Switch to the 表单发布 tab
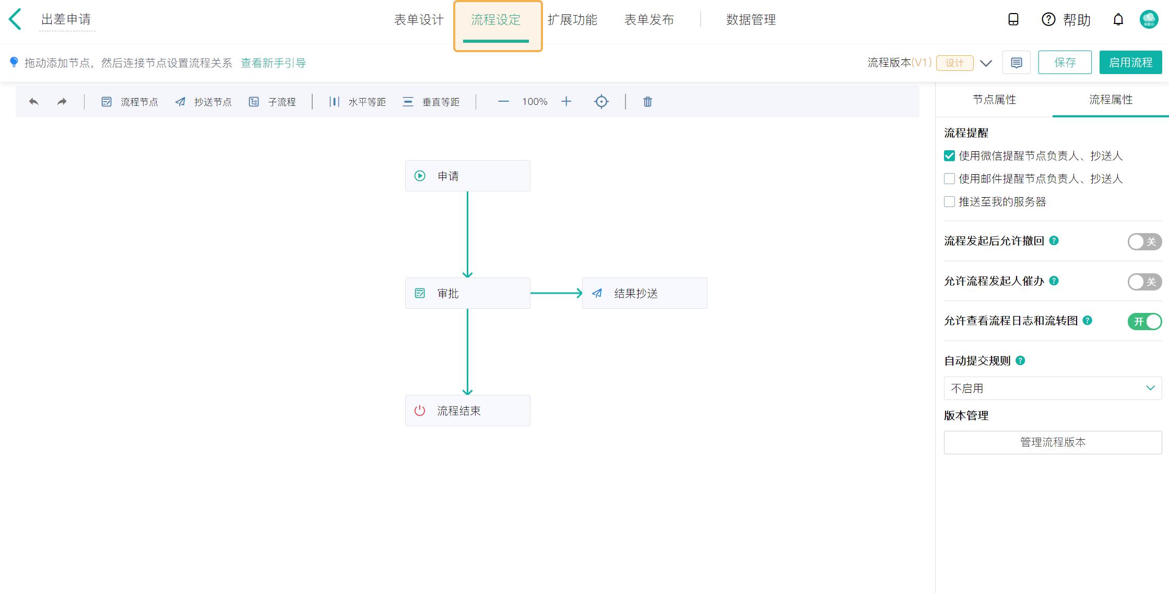 coord(649,19)
